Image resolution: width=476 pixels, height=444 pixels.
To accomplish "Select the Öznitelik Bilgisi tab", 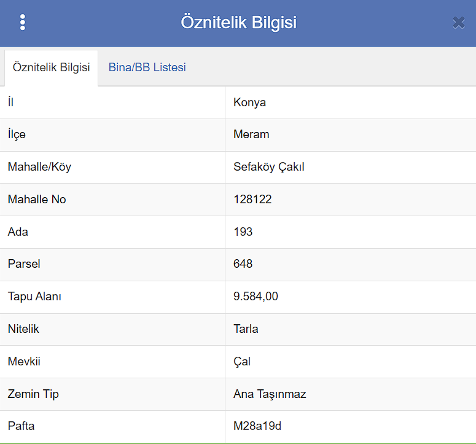I will click(x=51, y=68).
